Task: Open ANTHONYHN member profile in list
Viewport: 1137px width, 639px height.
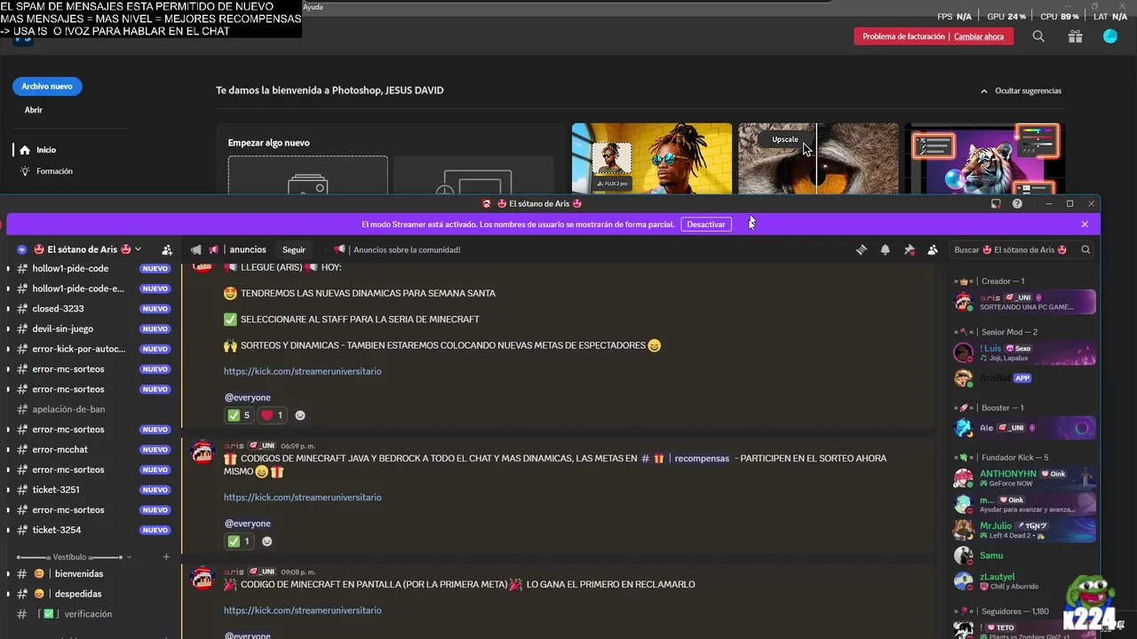Action: click(x=1024, y=478)
